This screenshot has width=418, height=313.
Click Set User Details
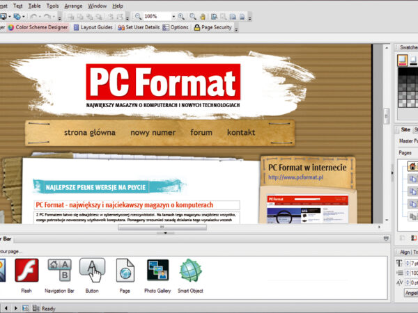pos(139,27)
